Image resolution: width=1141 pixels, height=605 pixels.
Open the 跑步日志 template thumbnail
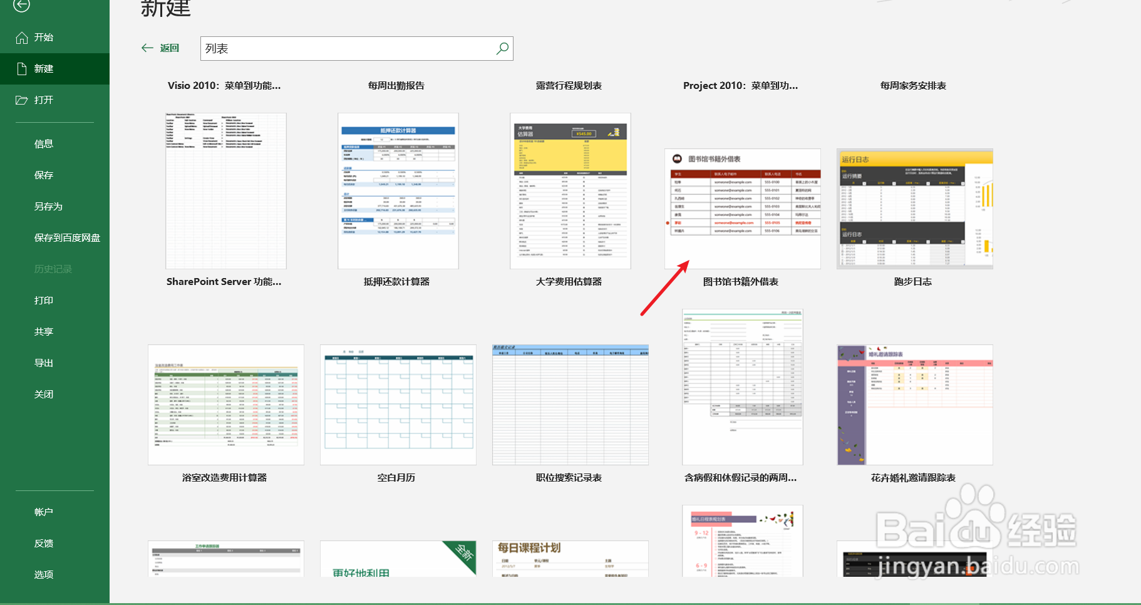915,209
